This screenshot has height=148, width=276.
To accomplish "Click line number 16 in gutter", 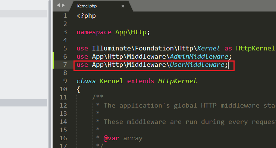I will (63, 138).
